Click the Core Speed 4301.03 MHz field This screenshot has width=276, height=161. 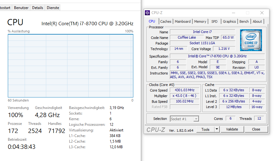tap(185, 90)
